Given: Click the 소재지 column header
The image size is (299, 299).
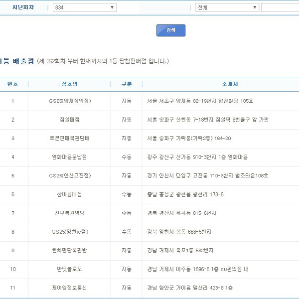Looking at the screenshot, I should [x=230, y=84].
